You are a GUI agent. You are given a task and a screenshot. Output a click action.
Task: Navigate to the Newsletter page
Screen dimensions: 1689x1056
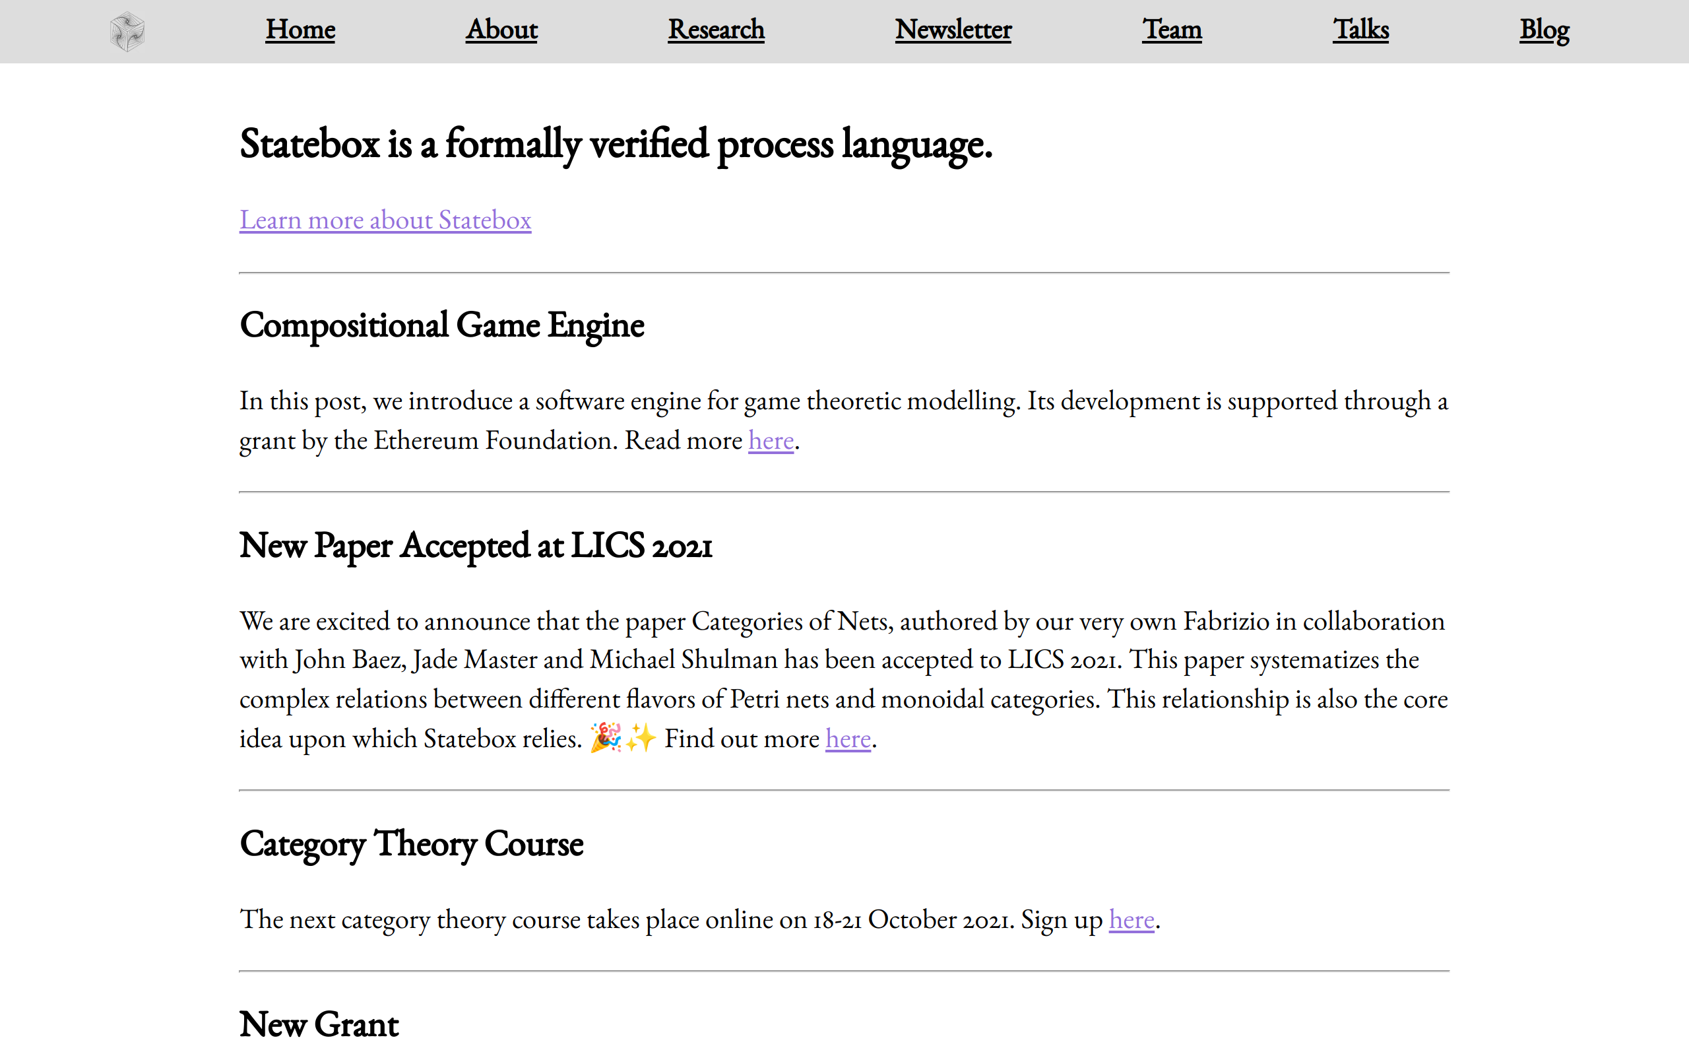point(953,30)
